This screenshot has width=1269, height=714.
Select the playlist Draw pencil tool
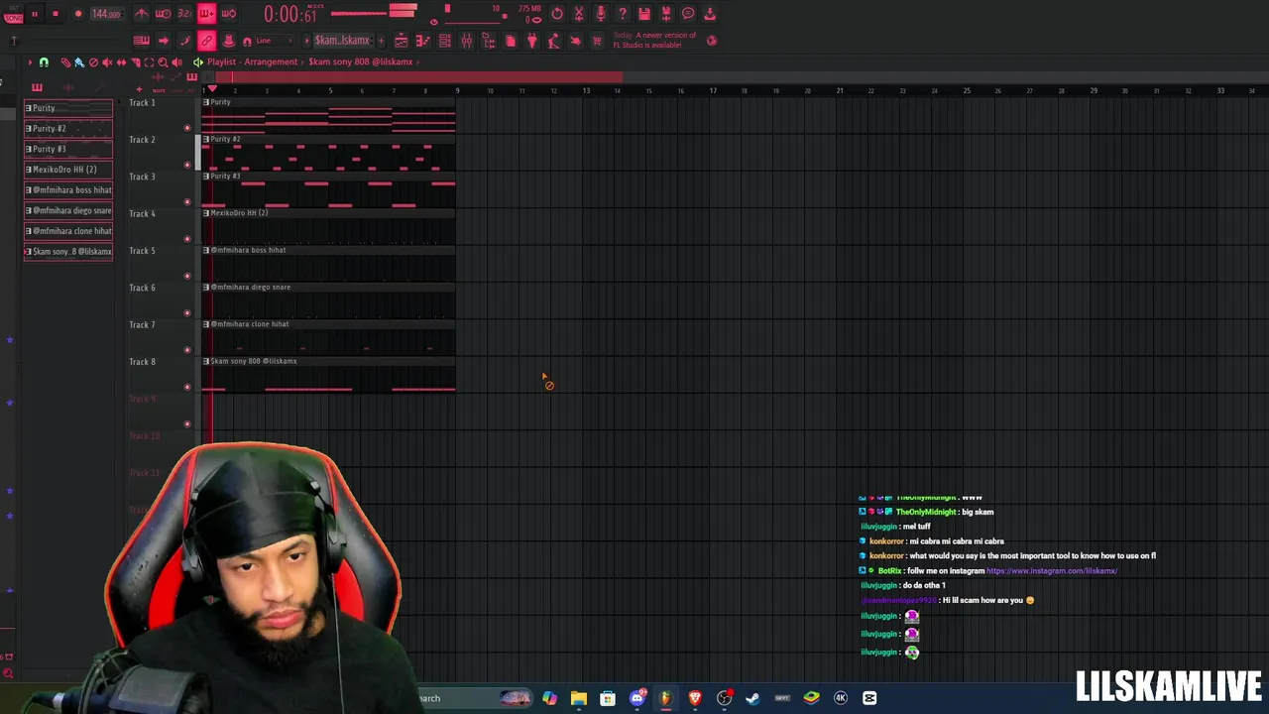click(x=65, y=62)
